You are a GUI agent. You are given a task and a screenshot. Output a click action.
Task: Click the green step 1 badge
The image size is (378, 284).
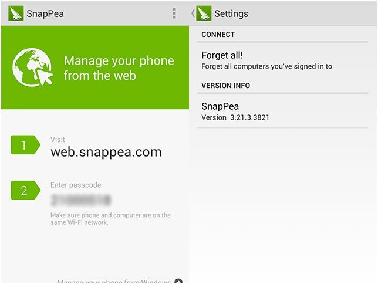[x=25, y=146]
